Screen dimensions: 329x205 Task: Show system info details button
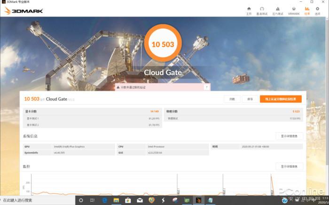289,136
